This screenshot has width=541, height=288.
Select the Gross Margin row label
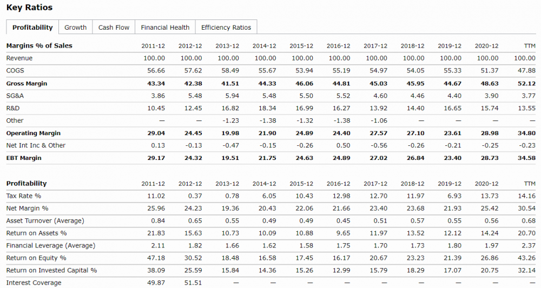27,83
